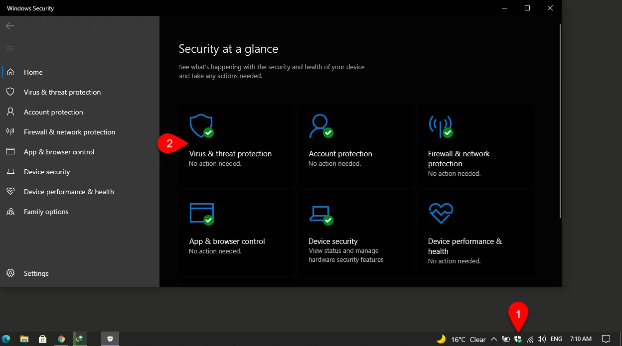Close the Windows Security window
The width and height of the screenshot is (622, 346).
[x=550, y=8]
